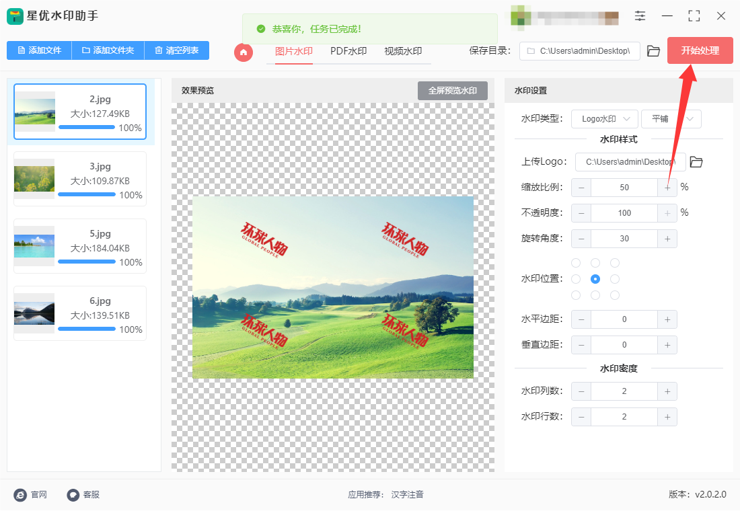Decrease 水印行数 with minus button
Screen dimensions: 740x511
click(x=581, y=417)
